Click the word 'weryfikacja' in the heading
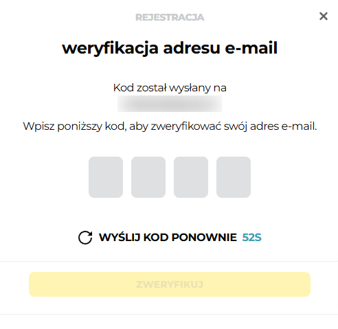This screenshot has height=329, width=338. tap(110, 49)
